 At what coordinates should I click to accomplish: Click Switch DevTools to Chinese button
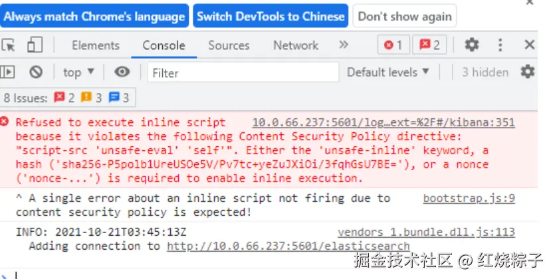[x=271, y=16]
